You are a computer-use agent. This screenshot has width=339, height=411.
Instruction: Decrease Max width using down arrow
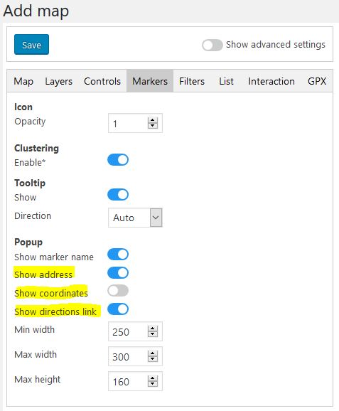pyautogui.click(x=153, y=359)
